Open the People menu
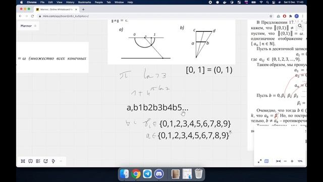Image resolution: width=323 pixels, height=182 pixels. (x=99, y=2)
